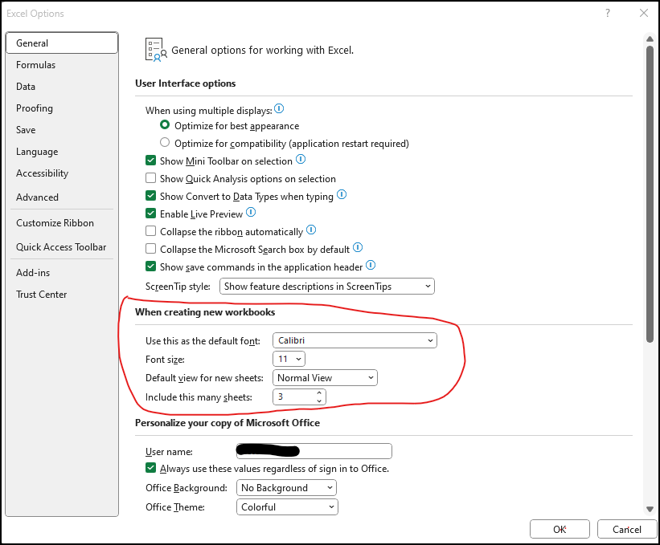Viewport: 660px width, 545px height.
Task: Open the Save category
Action: coord(62,130)
